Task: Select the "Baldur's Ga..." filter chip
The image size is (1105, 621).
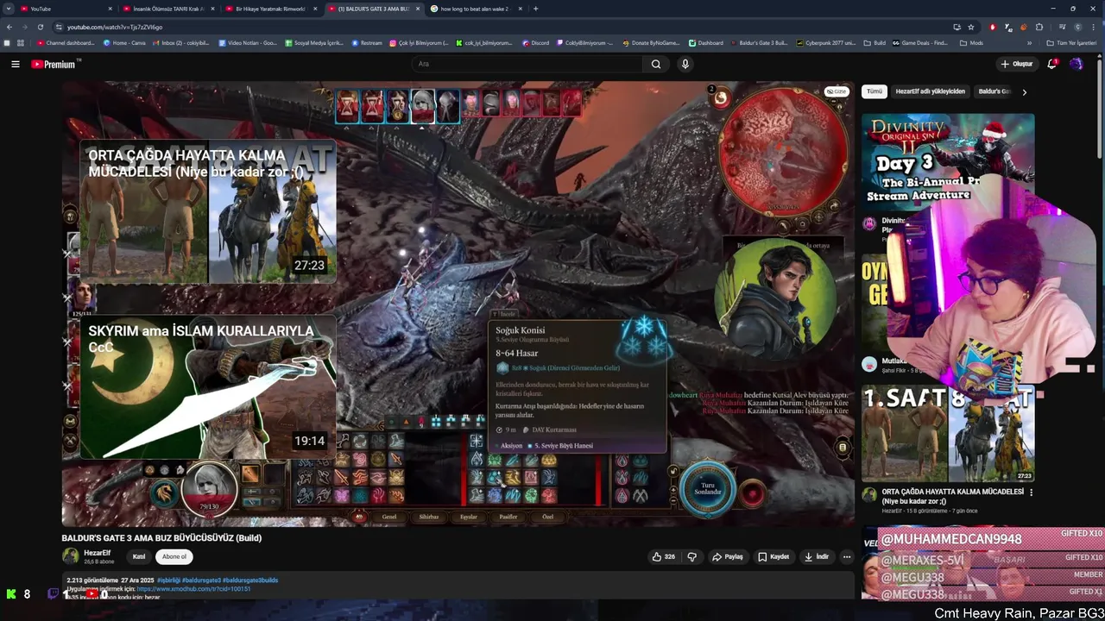Action: [x=993, y=91]
